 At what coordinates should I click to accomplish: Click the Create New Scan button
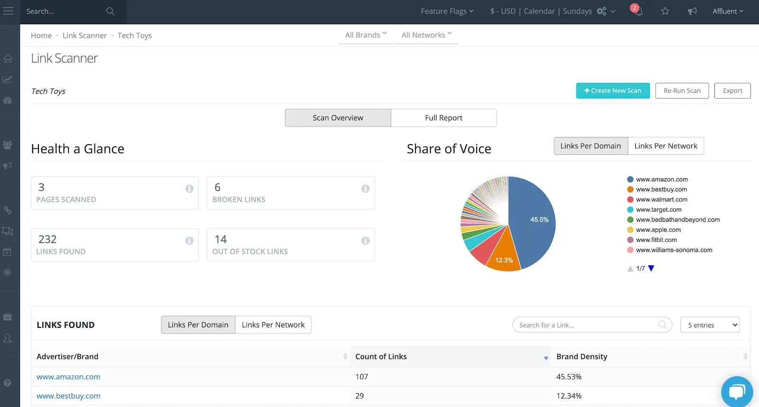[613, 90]
